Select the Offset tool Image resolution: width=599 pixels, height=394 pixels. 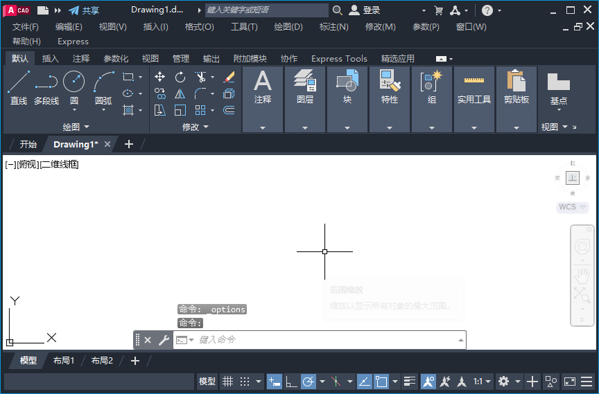pyautogui.click(x=229, y=110)
